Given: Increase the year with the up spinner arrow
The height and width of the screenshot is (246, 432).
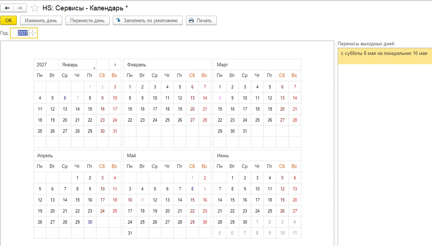Looking at the screenshot, I should (33, 31).
